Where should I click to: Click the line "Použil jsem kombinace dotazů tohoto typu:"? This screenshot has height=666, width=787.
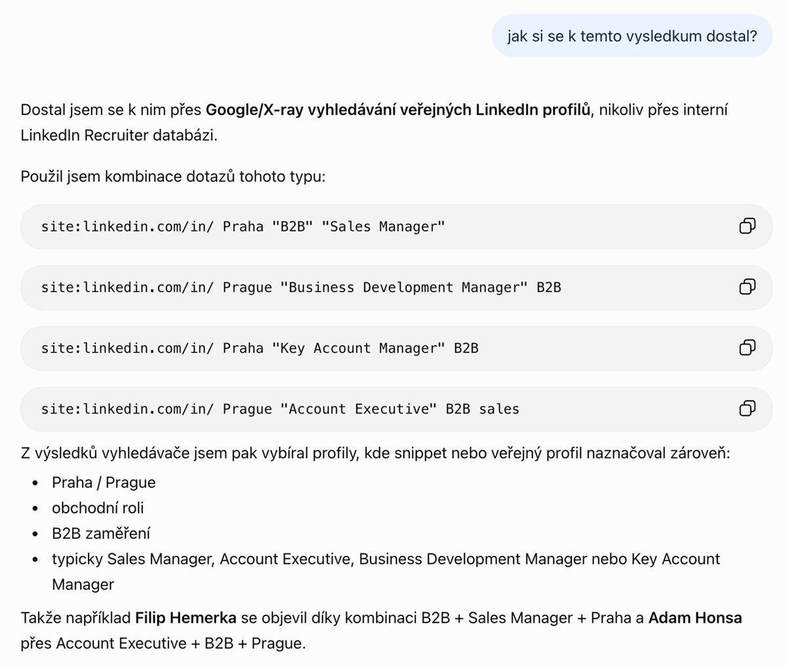pyautogui.click(x=172, y=177)
